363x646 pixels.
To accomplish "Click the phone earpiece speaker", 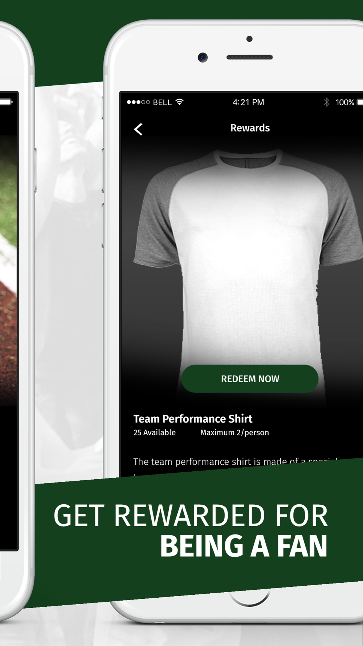I will click(x=250, y=57).
